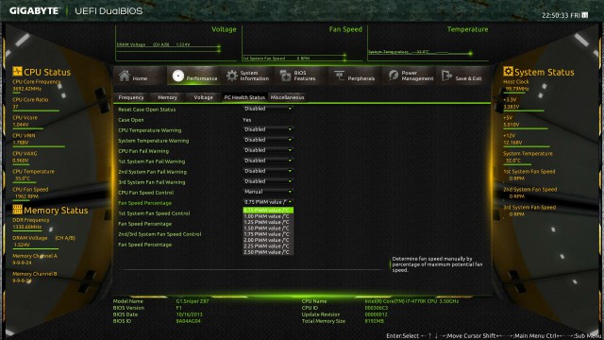This screenshot has width=604, height=340.
Task: Open Reset Case Open Status dropdown
Action: (268, 110)
